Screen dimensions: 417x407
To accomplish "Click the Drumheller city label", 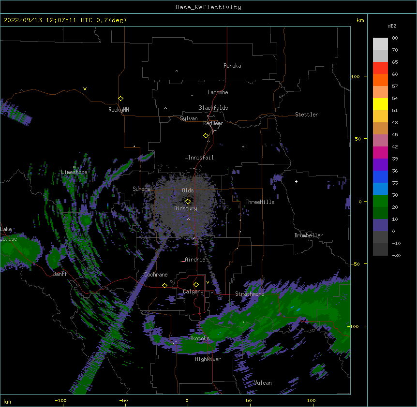I will pyautogui.click(x=309, y=235).
